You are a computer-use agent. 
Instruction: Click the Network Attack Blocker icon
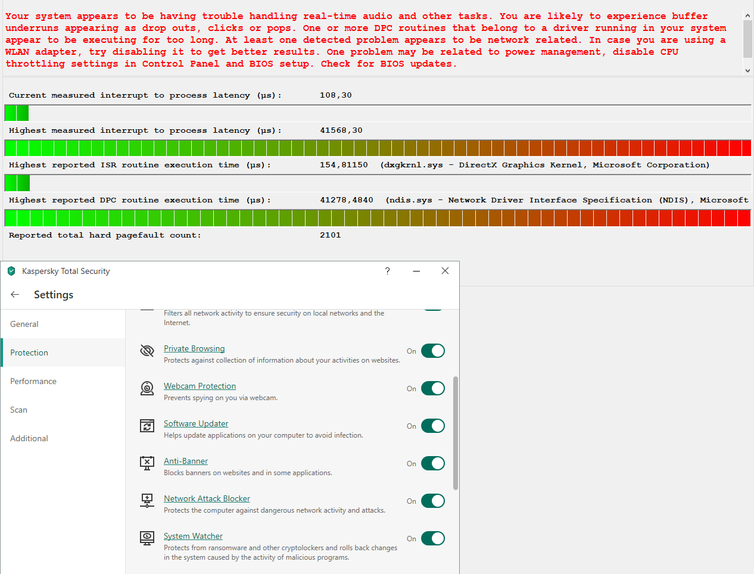[x=147, y=501]
